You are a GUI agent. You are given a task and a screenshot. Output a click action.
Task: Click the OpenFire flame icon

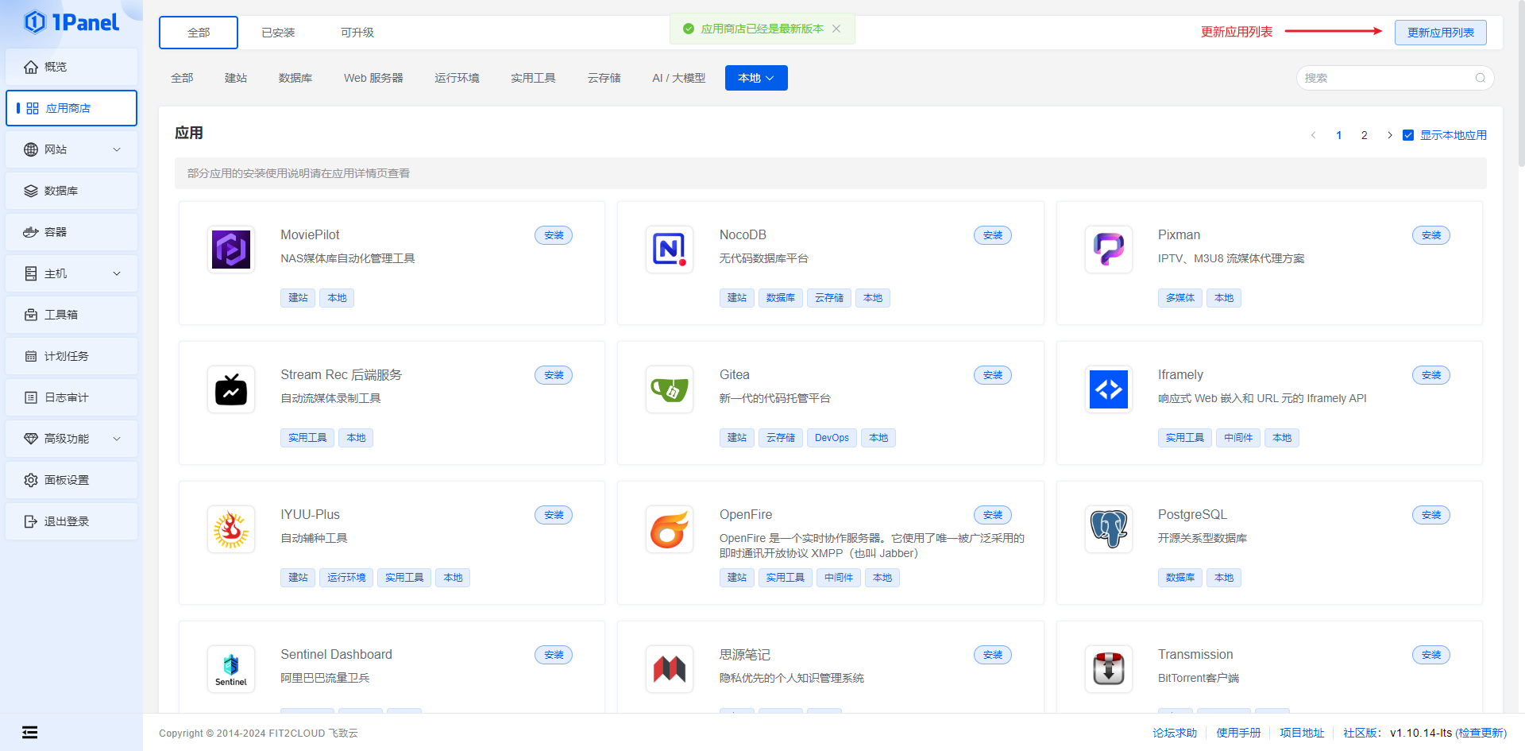pyautogui.click(x=670, y=529)
